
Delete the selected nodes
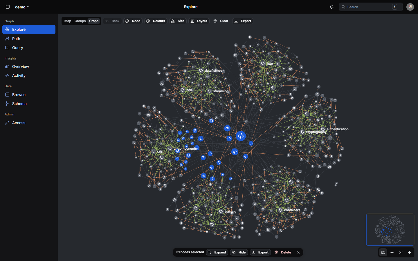point(283,252)
